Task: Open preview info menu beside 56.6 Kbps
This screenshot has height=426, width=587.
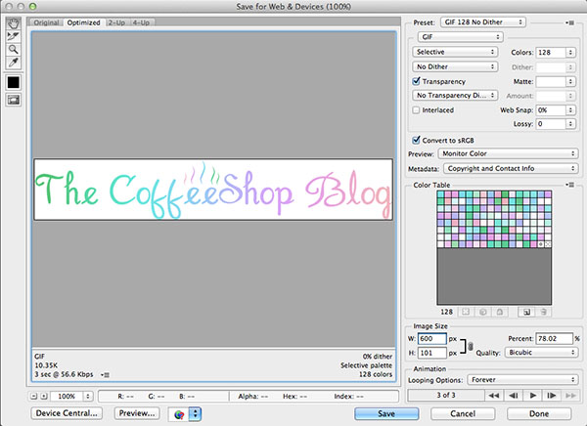Action: coord(106,375)
